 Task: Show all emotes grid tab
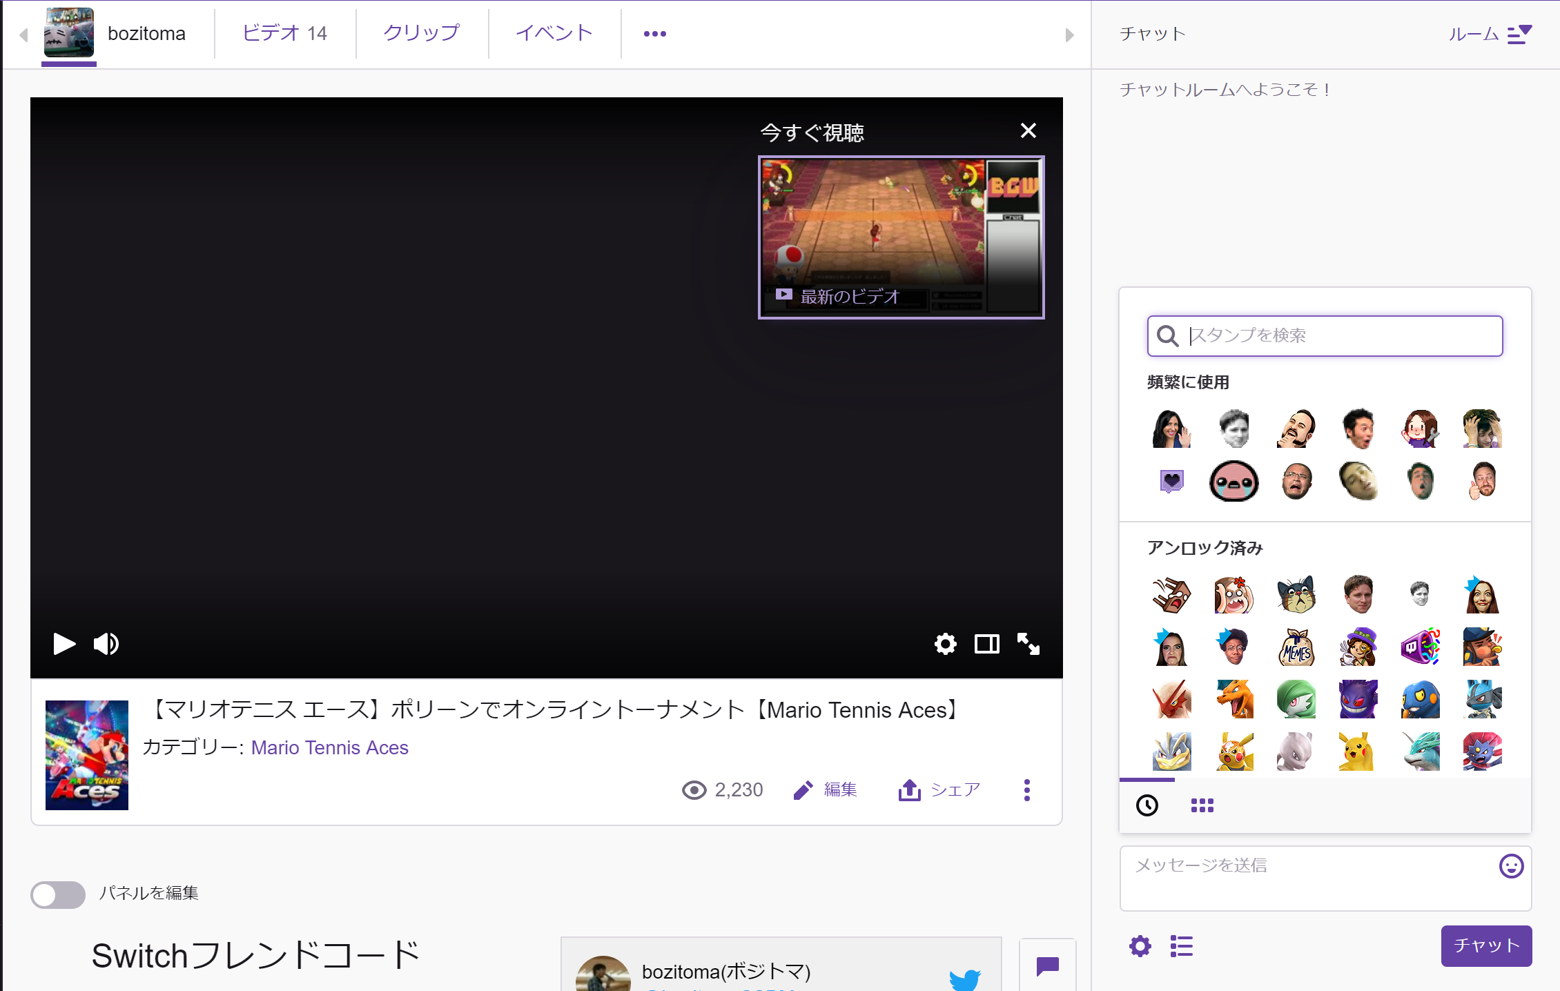click(x=1202, y=805)
